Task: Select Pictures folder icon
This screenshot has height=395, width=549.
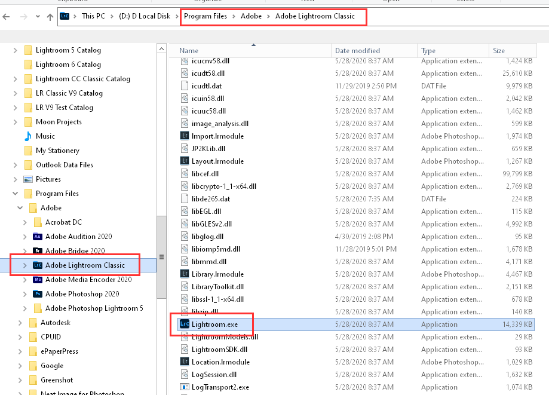Action: coord(28,179)
